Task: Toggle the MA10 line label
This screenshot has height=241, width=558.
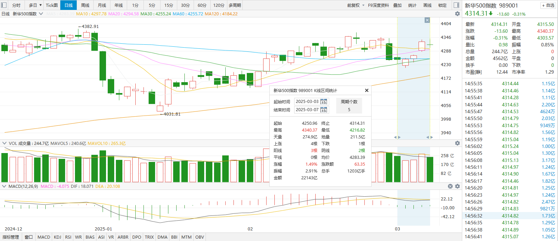Action: click(91, 14)
